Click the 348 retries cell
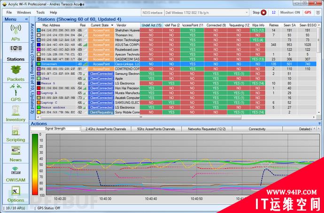Screen dimensions: 324x213 pyautogui.click(x=273, y=45)
